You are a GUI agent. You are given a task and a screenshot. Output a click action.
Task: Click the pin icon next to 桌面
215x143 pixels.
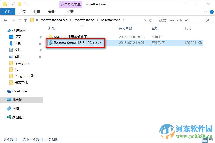click(40, 37)
